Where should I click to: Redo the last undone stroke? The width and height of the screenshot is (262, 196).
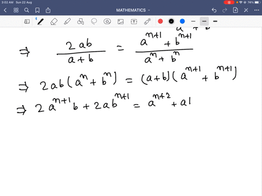point(225,10)
